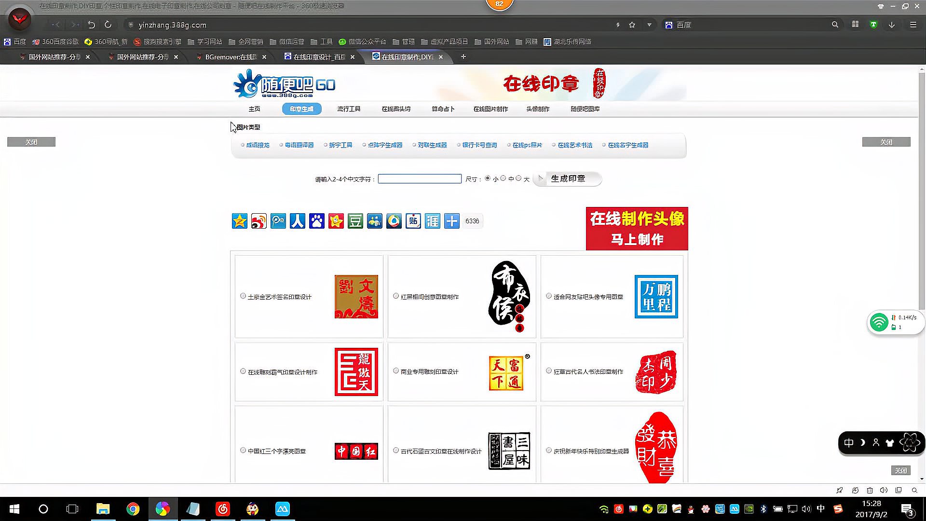Open the 在线艺术书法 link
This screenshot has width=926, height=521.
575,145
